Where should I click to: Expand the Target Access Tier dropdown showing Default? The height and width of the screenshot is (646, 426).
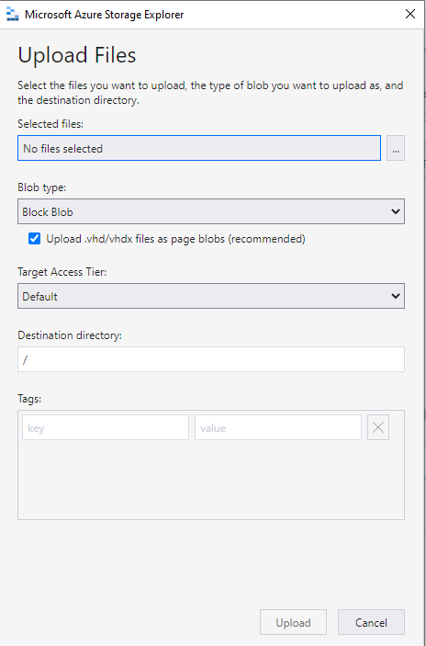tap(211, 296)
